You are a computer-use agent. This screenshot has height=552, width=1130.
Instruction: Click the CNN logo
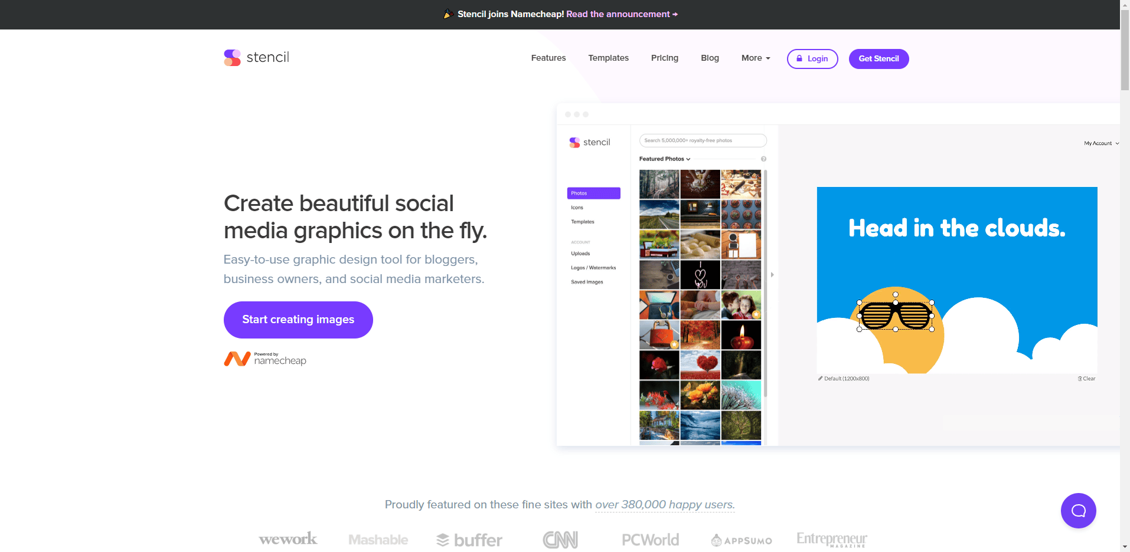560,540
